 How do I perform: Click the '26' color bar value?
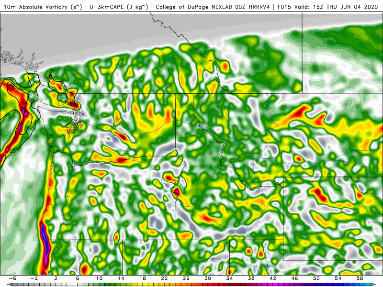pyautogui.click(x=186, y=278)
